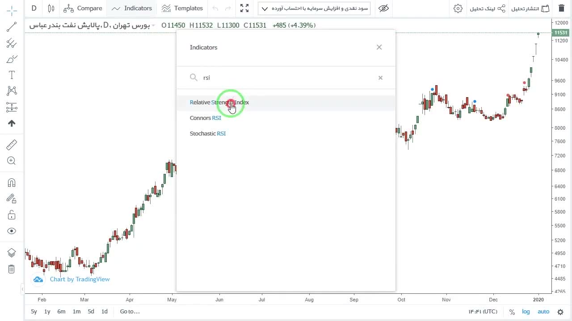This screenshot has height=321, width=572.
Task: Switch chart to fullscreen mode
Action: coord(244,8)
